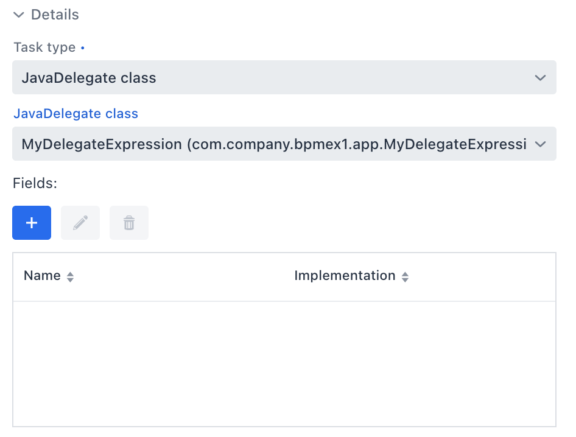The image size is (576, 437).
Task: Click the sort arrows beside Name header
Action: (69, 276)
